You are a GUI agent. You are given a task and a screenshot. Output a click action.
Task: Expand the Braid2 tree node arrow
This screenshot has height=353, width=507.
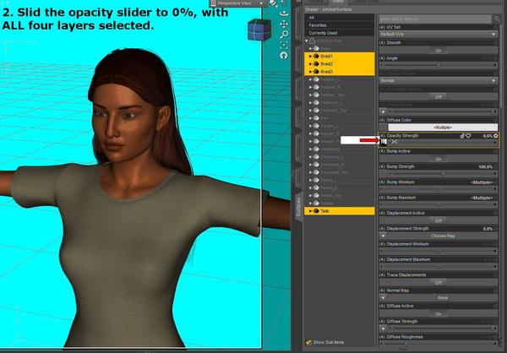point(310,64)
